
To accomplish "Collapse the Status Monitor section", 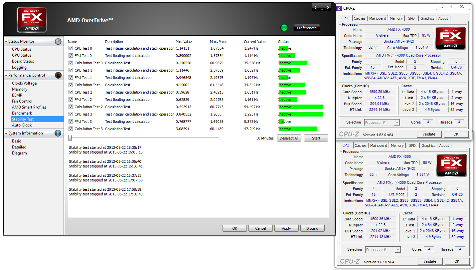I will pyautogui.click(x=6, y=41).
